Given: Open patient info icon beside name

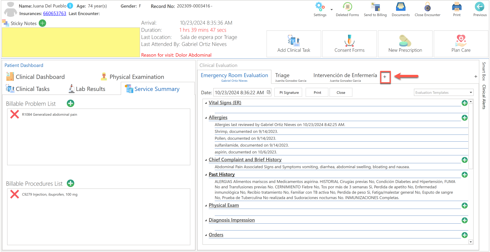Looking at the screenshot, I should (x=70, y=6).
